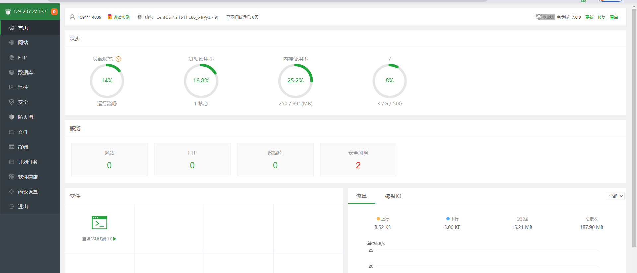Open the 计划任务 menu item
This screenshot has height=273, width=637.
[30, 162]
